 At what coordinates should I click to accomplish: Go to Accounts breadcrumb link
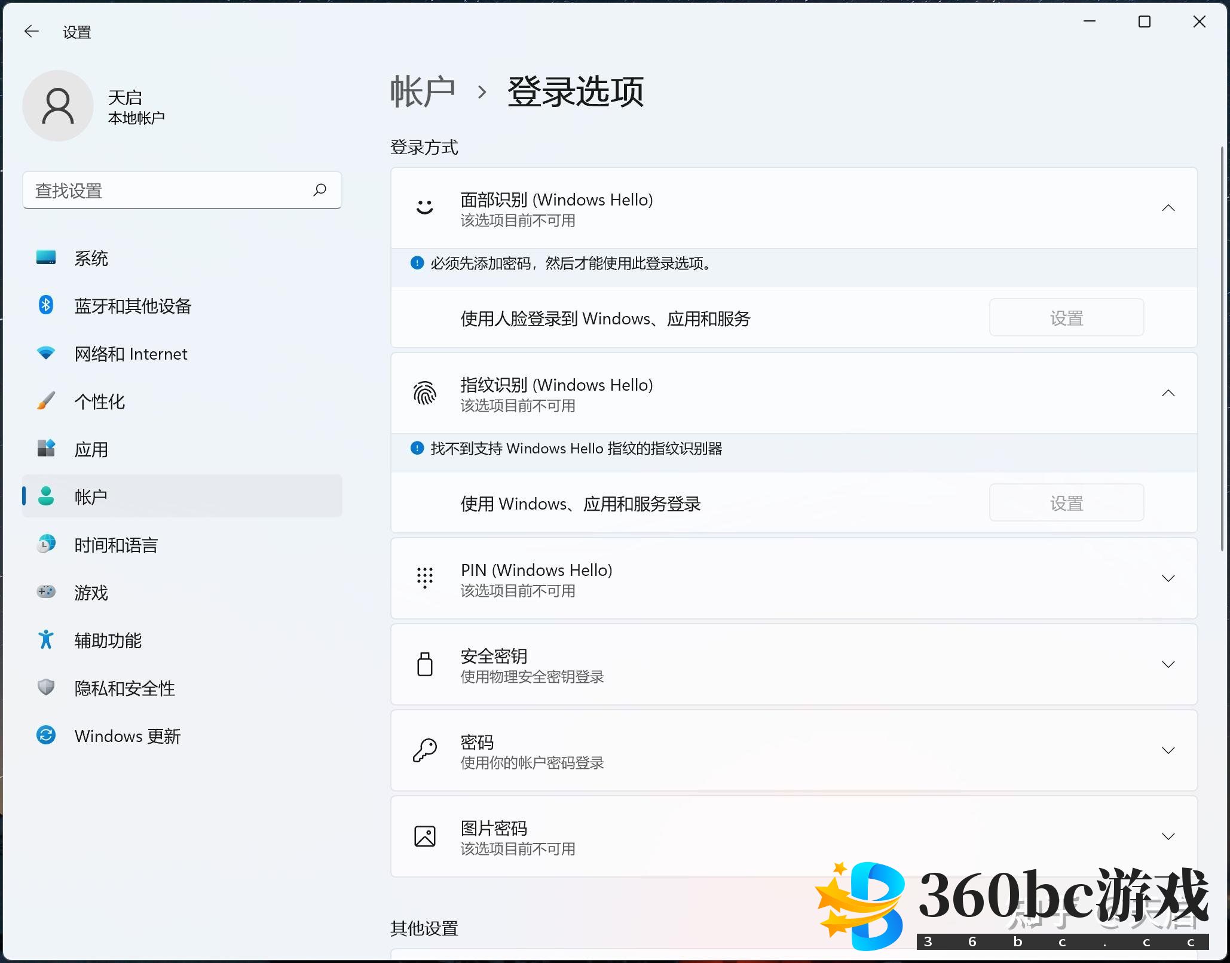pos(423,92)
